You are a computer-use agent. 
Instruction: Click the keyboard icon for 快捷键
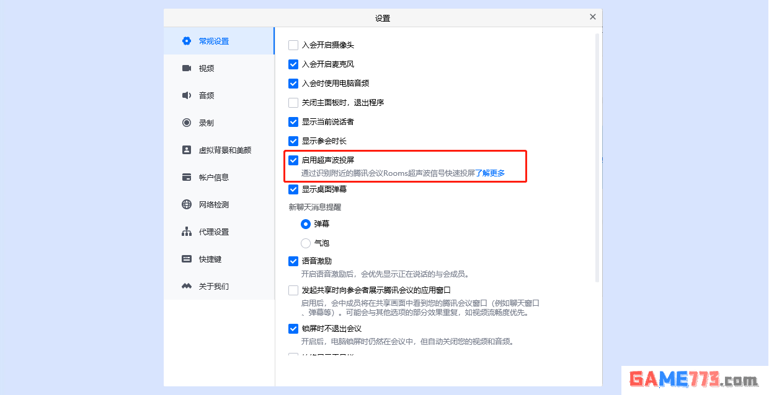coord(186,259)
